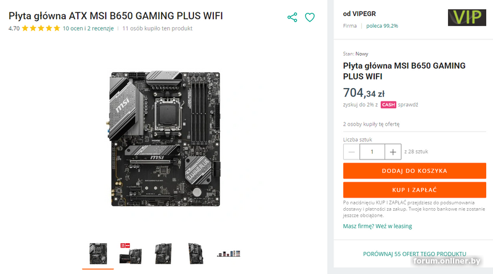Select the rear I/O ports thumbnail
Screen dimensions: 493x274
[x=229, y=253]
